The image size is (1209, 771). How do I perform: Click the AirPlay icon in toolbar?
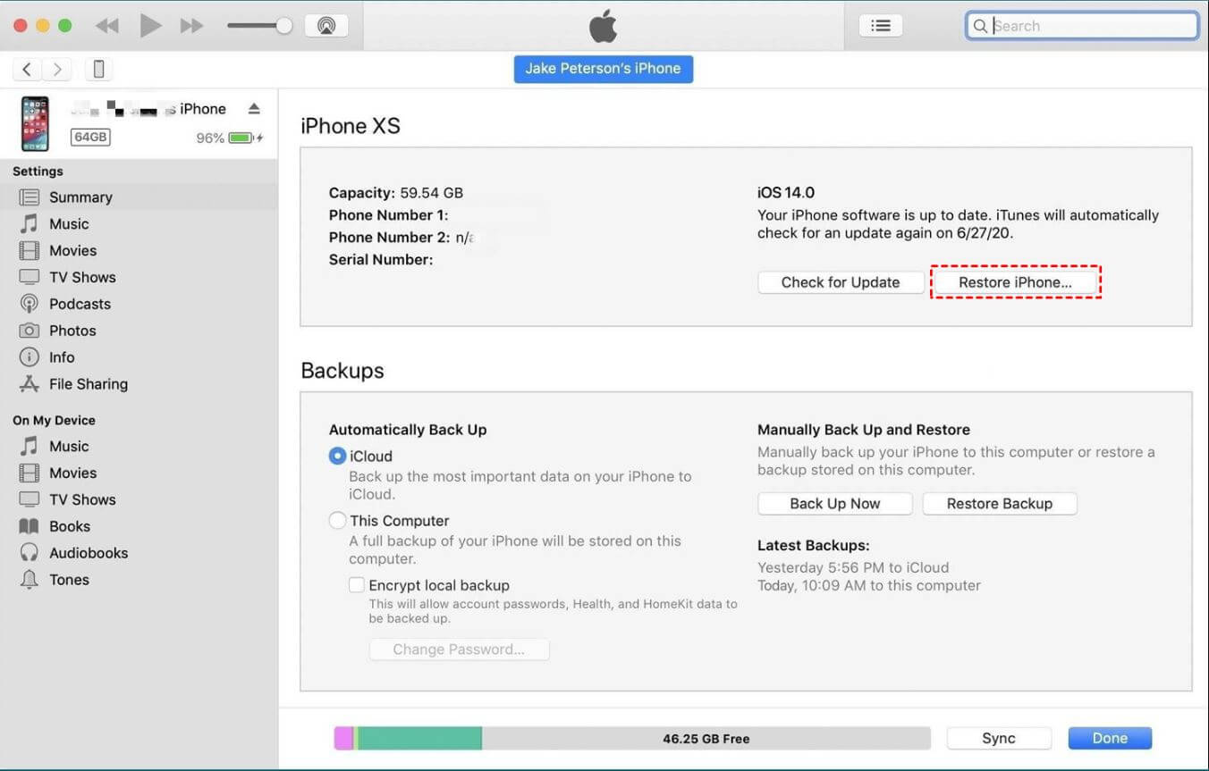tap(325, 26)
